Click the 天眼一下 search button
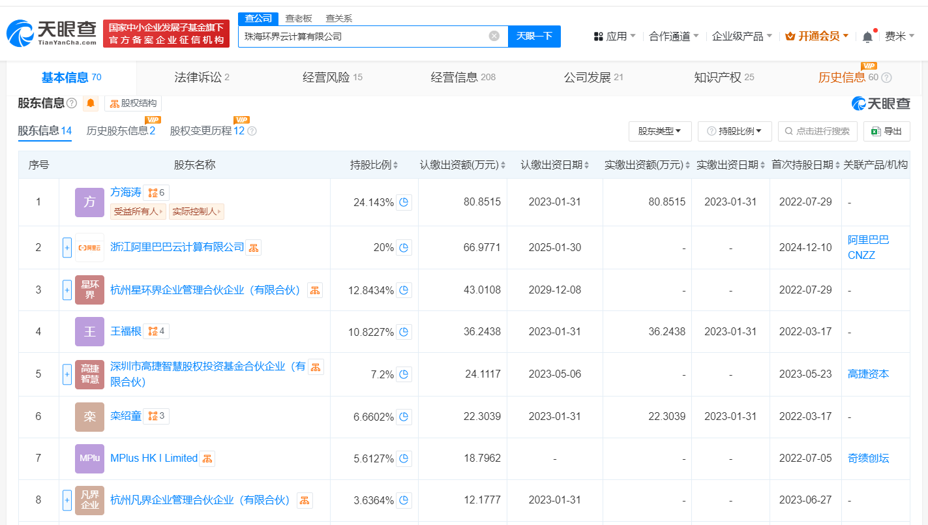 534,37
